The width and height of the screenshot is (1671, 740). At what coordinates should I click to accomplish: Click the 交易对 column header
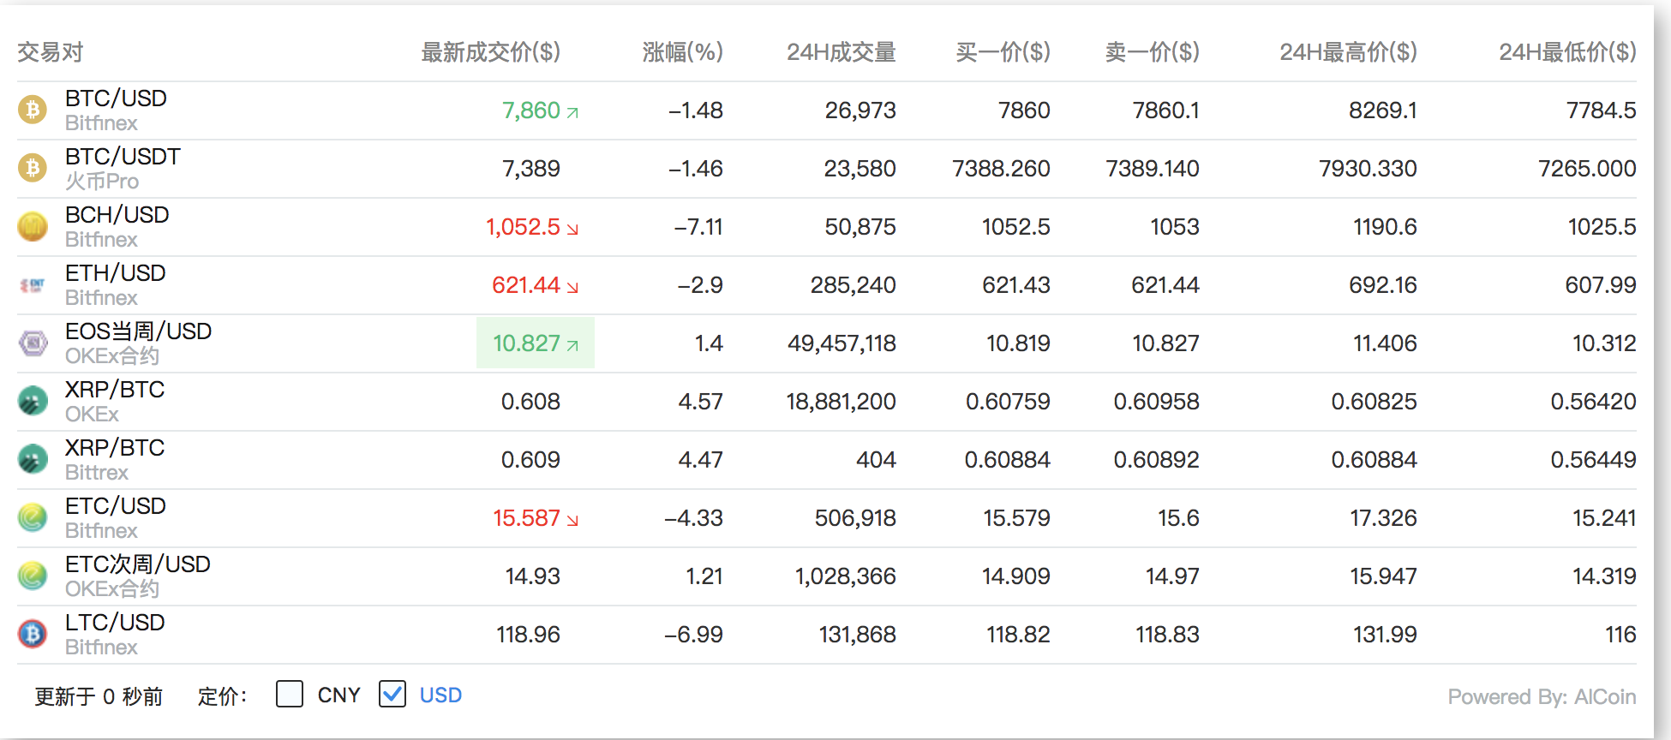pos(51,52)
